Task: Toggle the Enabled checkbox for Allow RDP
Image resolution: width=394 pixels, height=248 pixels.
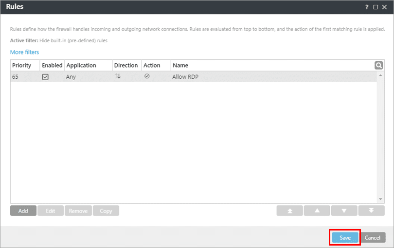Action: tap(45, 77)
